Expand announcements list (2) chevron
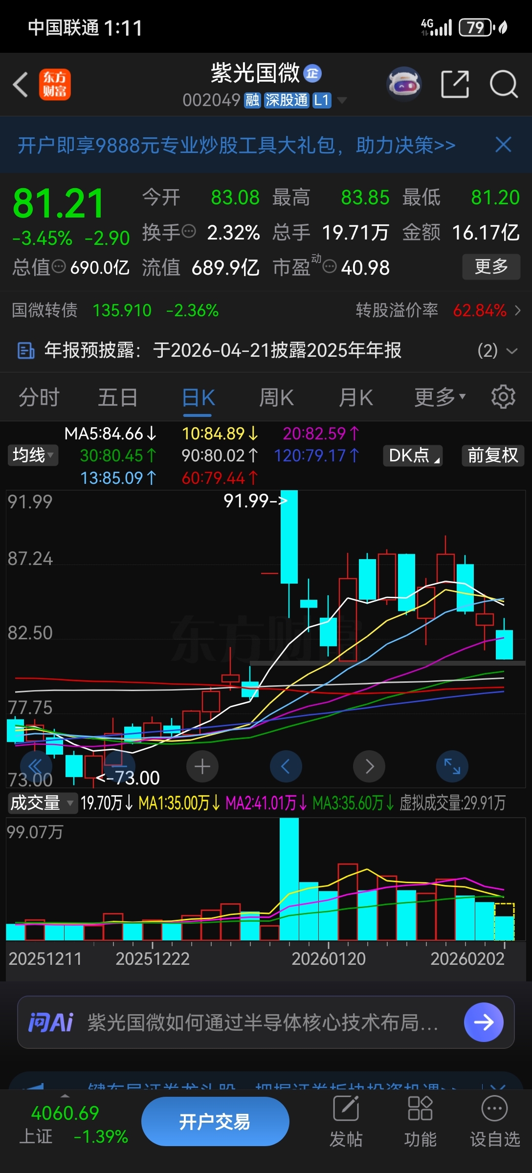This screenshot has width=532, height=1173. point(512,351)
